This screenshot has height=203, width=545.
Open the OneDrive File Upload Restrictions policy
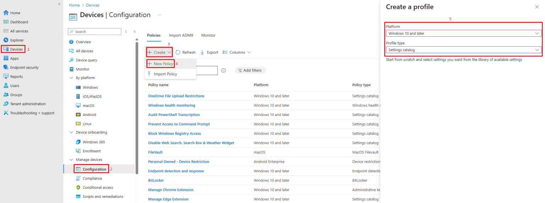176,96
